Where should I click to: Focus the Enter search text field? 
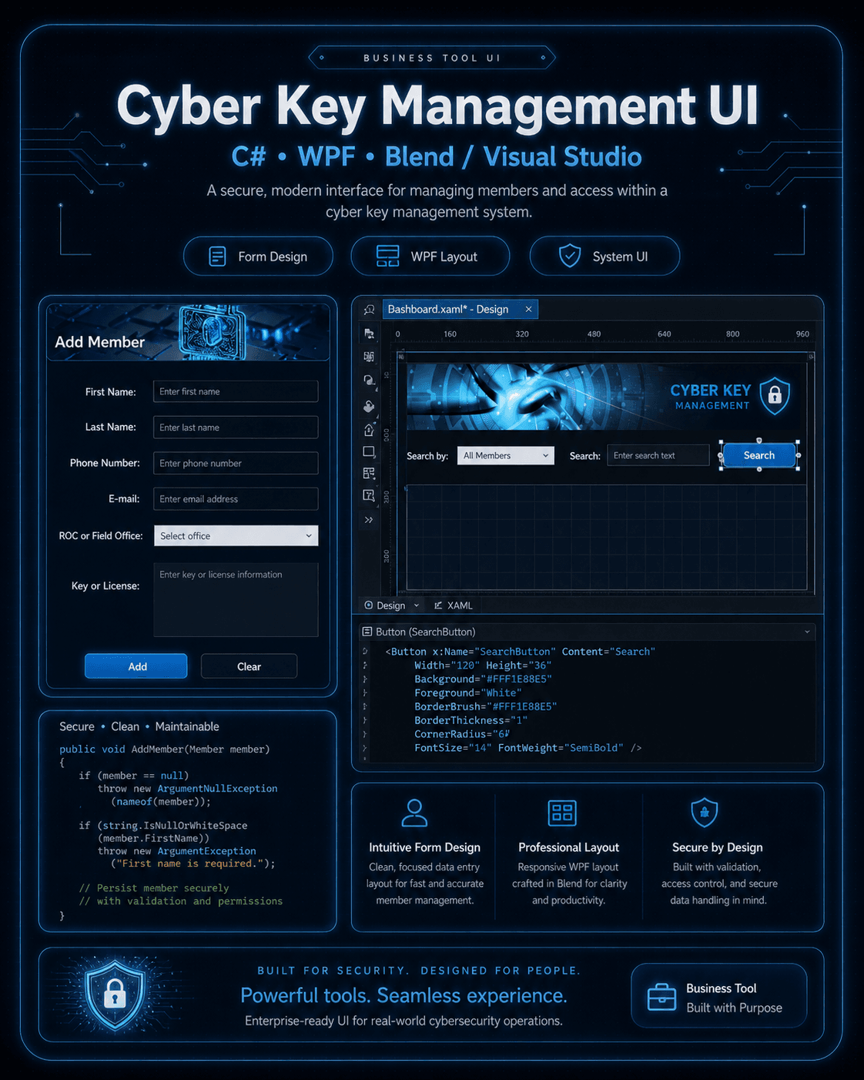click(658, 455)
